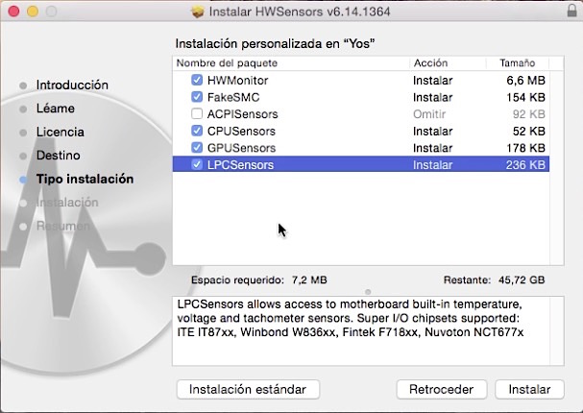Screen dimensions: 583x413
Task: Uncheck the CPUSensors package checkbox
Action: [x=197, y=131]
